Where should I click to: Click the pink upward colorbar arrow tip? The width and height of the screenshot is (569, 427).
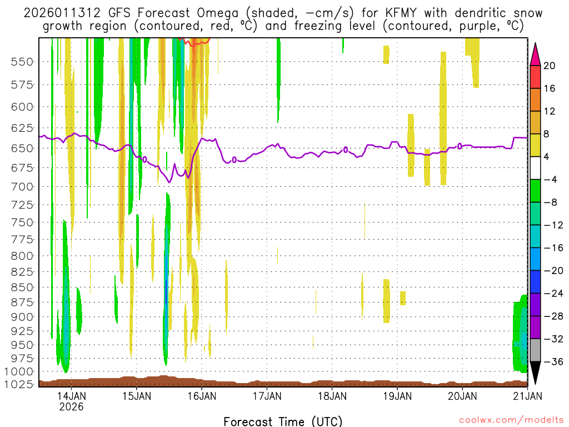535,54
